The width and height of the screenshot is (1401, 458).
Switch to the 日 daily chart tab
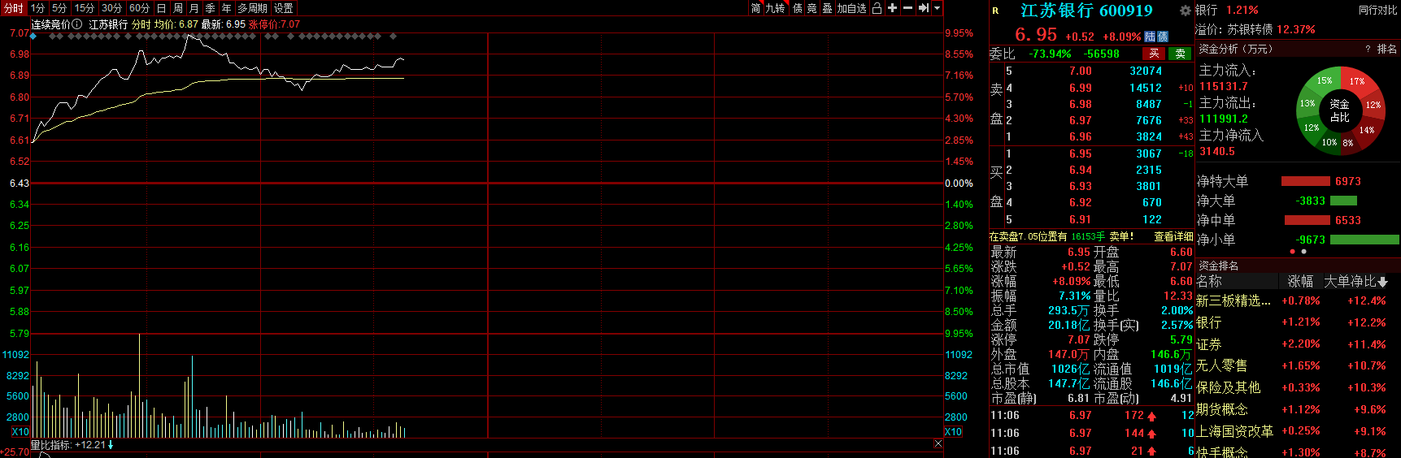(161, 8)
